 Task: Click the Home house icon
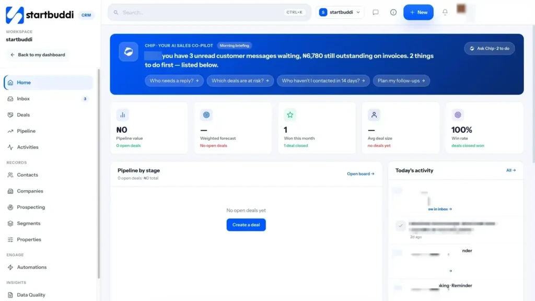(10, 83)
